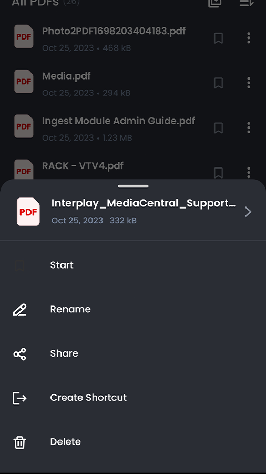266x474 pixels.
Task: Tap the Create Shortcut exit-arrow icon
Action: point(19,398)
